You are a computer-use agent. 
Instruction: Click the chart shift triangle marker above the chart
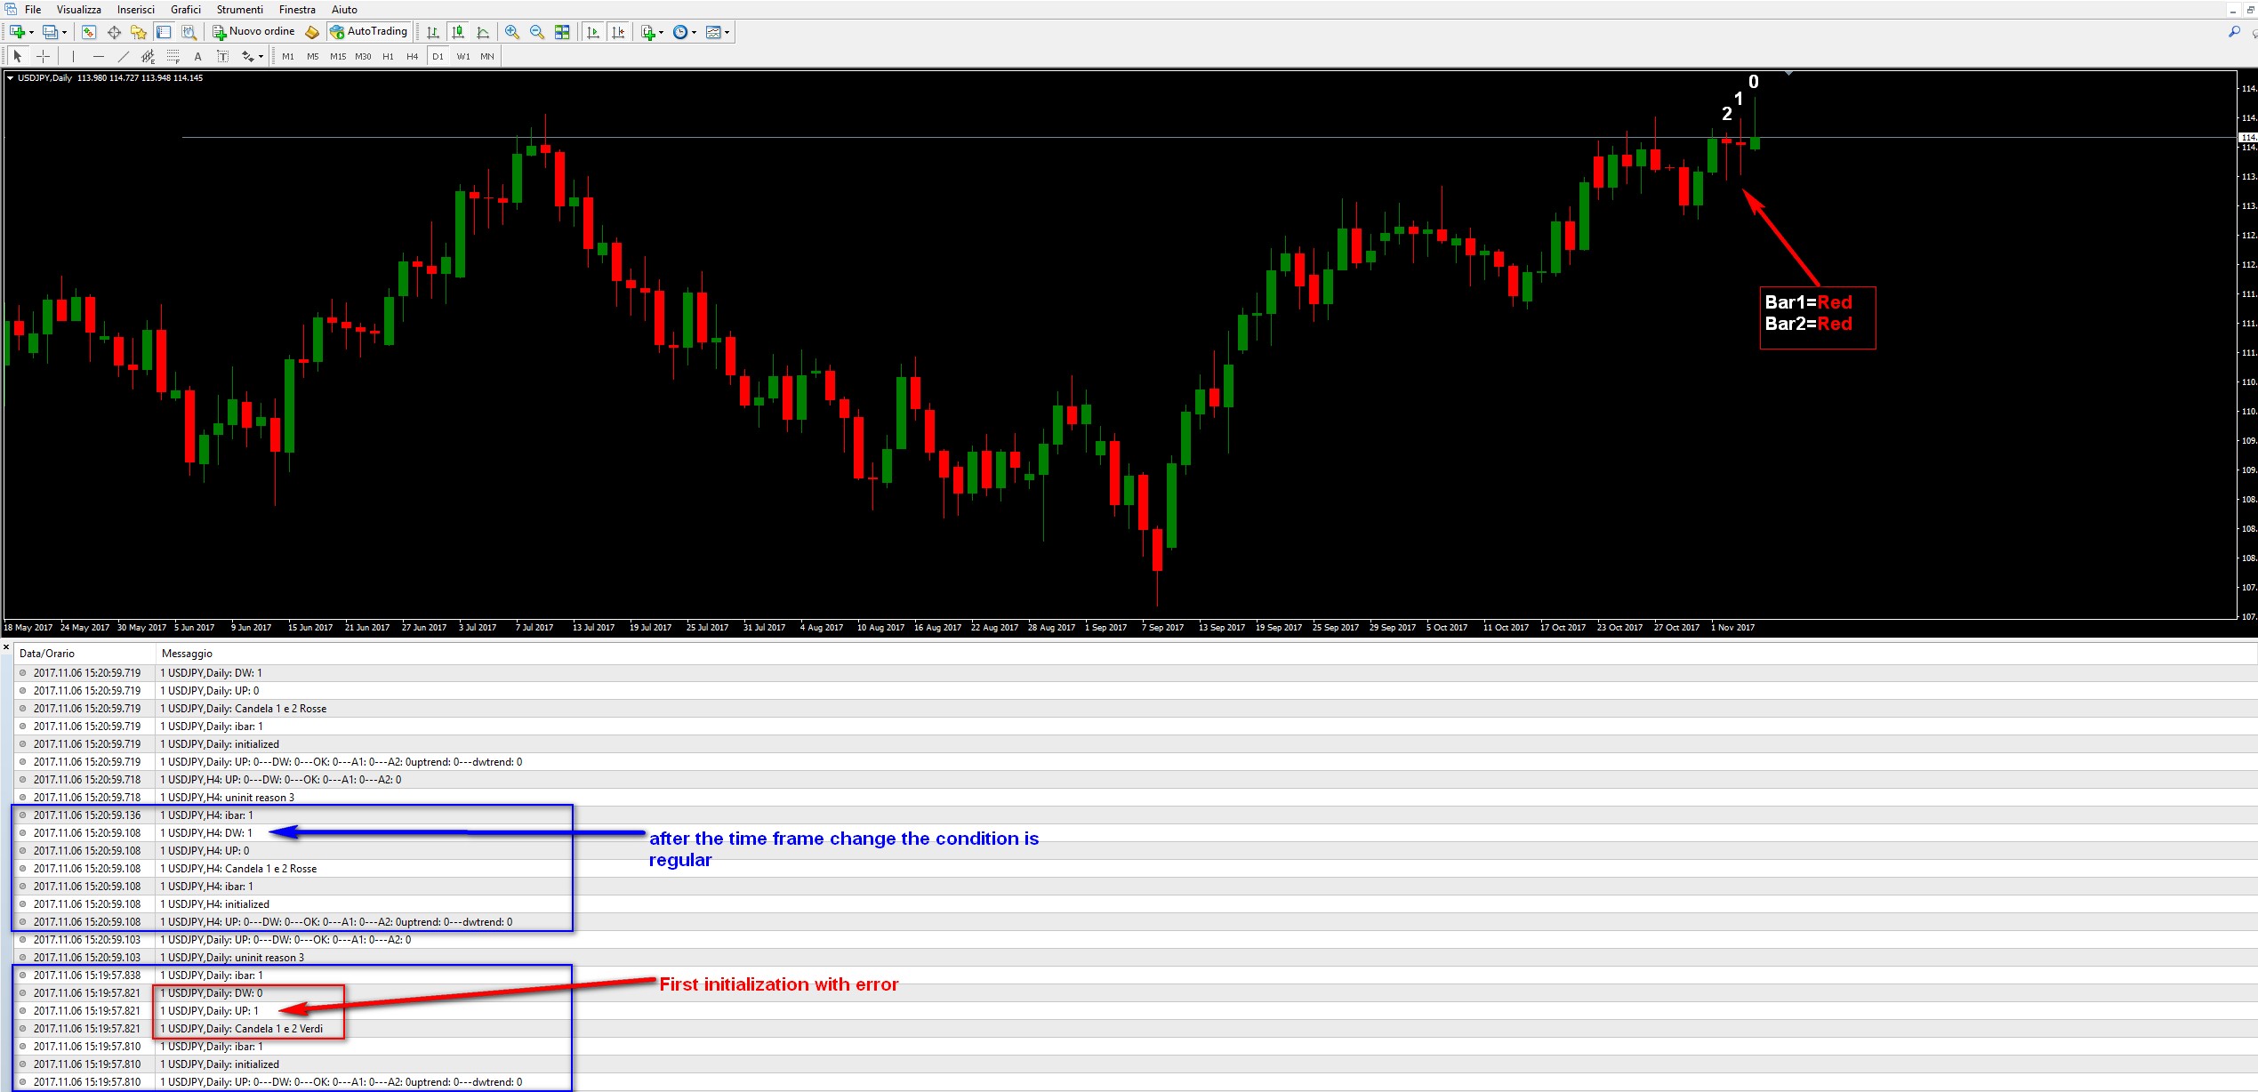1788,74
